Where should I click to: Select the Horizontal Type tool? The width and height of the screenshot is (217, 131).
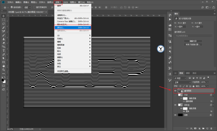pos(4,51)
